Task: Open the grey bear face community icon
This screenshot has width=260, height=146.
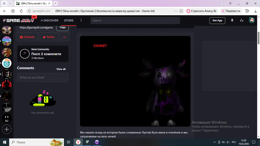Action: [x=7, y=74]
